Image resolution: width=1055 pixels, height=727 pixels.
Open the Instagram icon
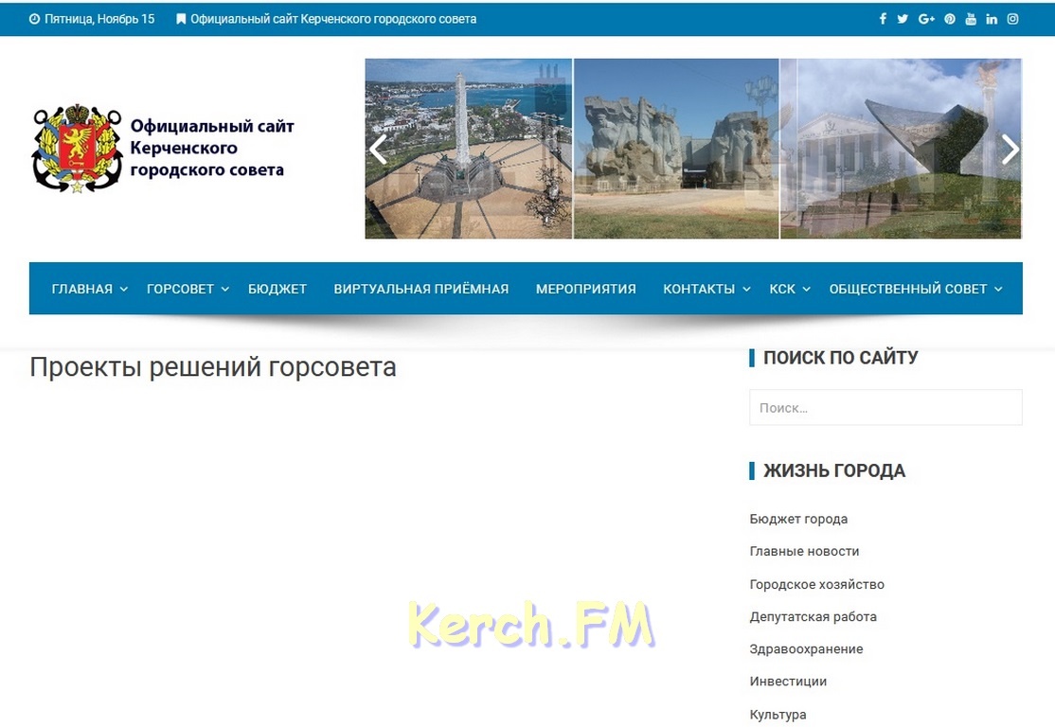(x=1012, y=19)
